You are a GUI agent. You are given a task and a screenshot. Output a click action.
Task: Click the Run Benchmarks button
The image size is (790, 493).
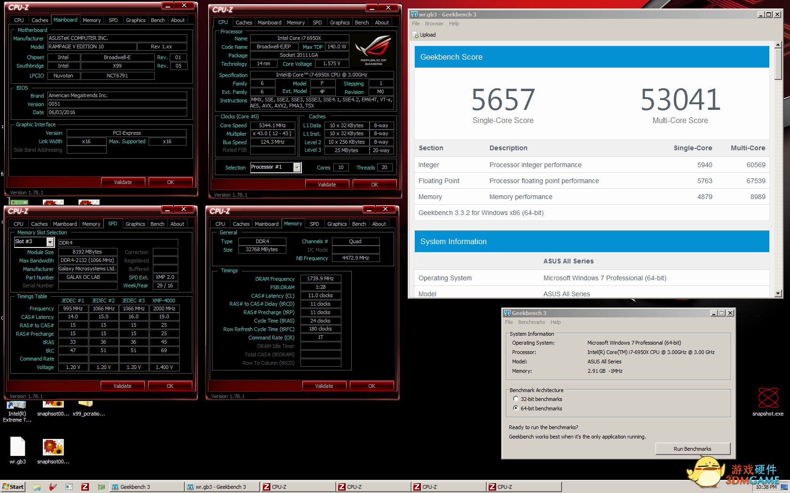(x=692, y=449)
